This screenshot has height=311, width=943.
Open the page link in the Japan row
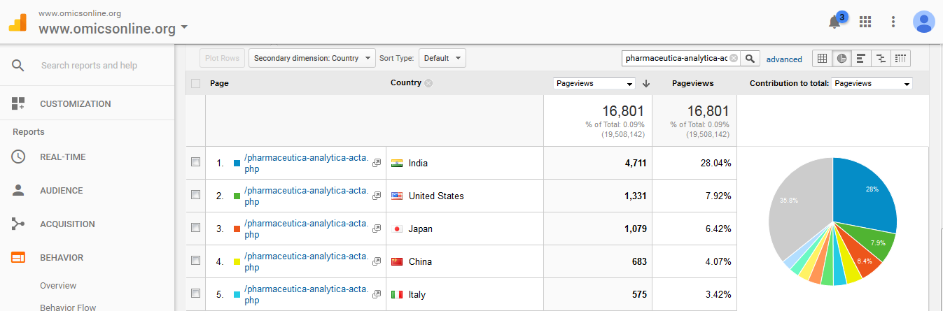(x=306, y=229)
